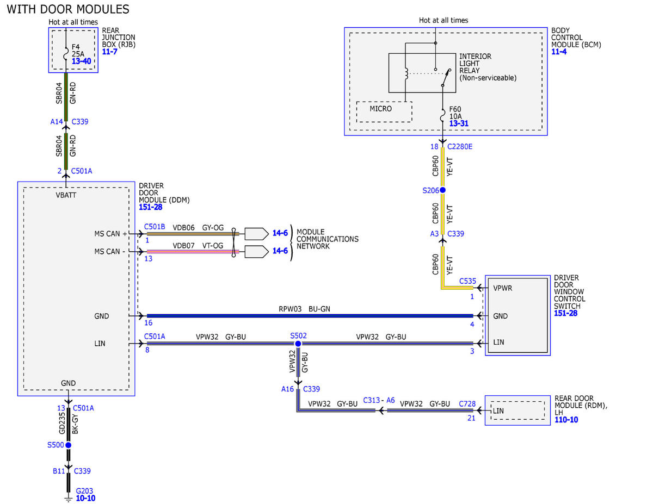653x504 pixels.
Task: Select connector label C535
Action: click(x=467, y=281)
